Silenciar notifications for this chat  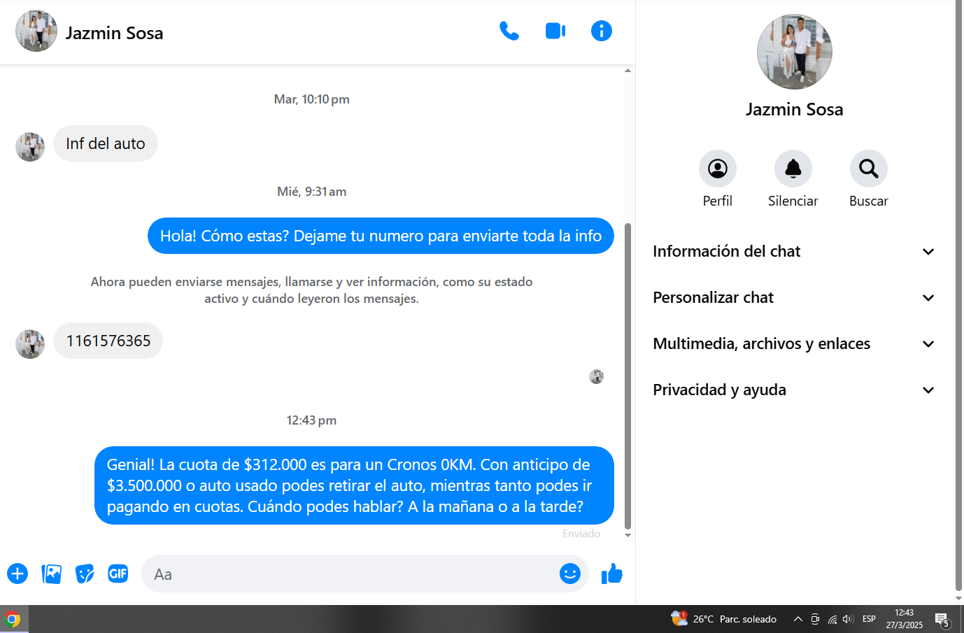click(x=793, y=169)
